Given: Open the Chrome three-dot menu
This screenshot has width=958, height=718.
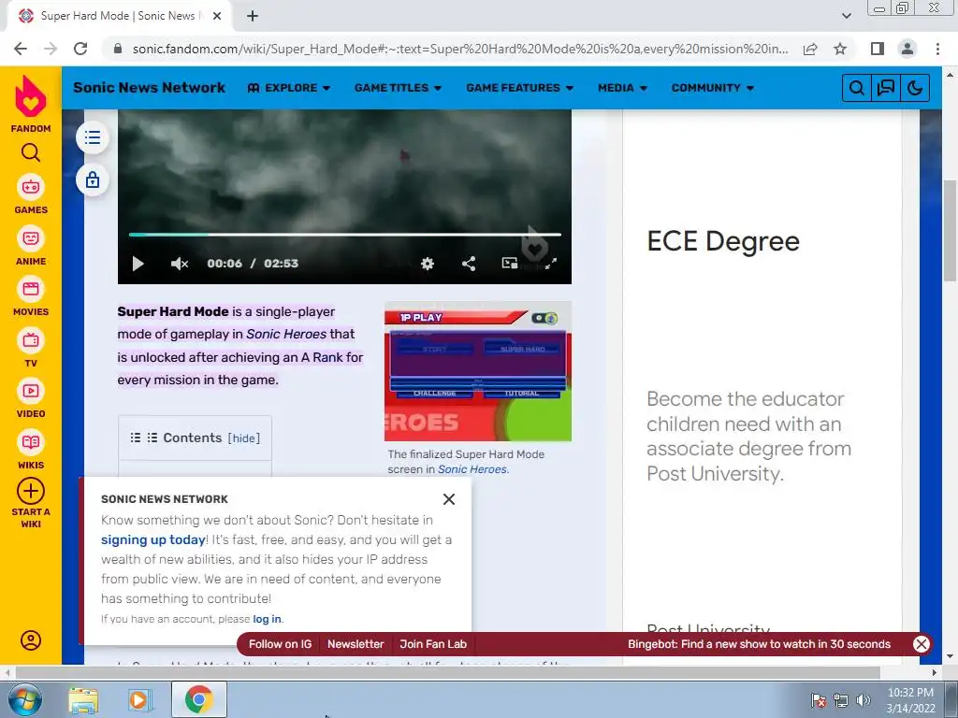Looking at the screenshot, I should coord(937,49).
